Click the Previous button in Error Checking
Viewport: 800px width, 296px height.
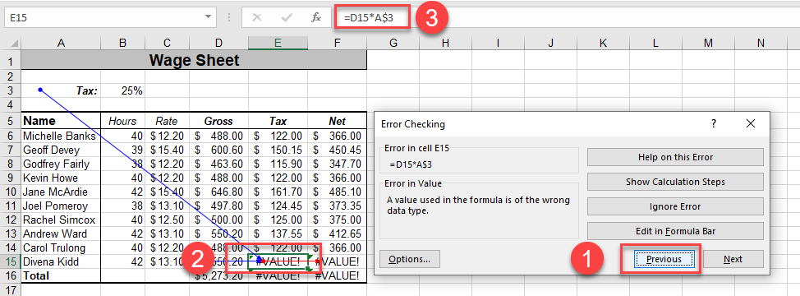[664, 259]
